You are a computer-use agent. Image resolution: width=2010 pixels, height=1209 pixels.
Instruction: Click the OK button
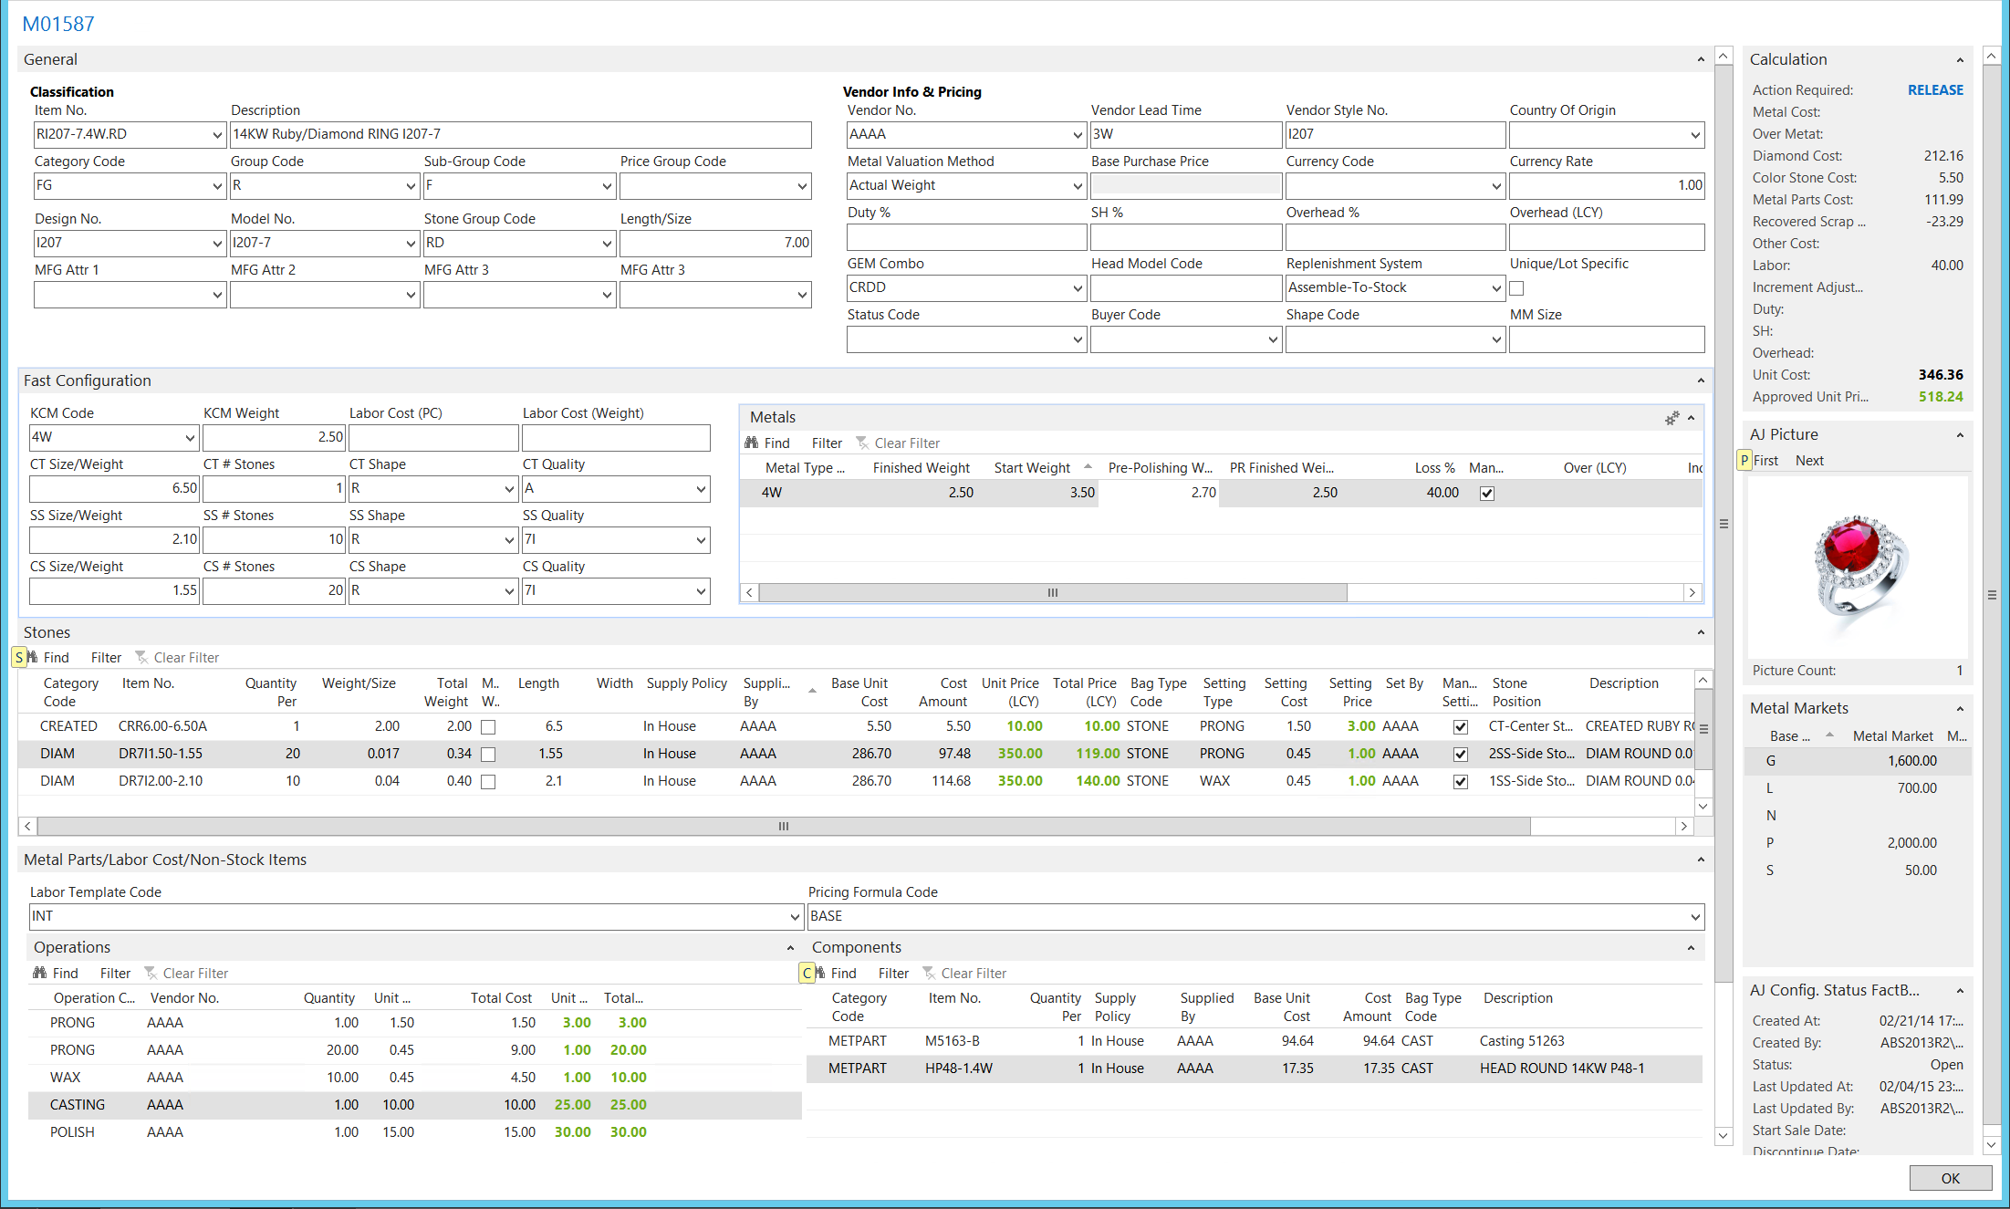coord(1950,1178)
